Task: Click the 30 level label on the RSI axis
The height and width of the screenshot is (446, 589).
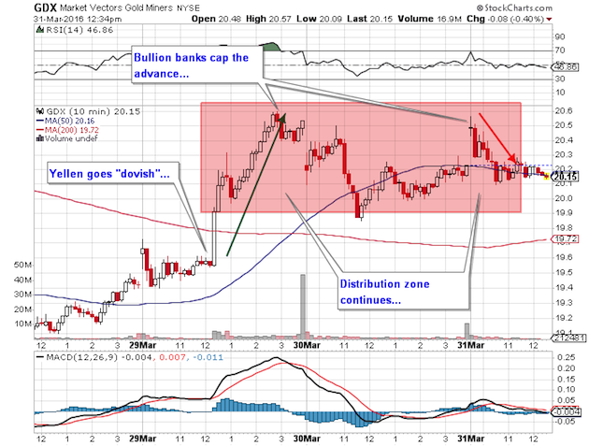Action: (x=560, y=79)
